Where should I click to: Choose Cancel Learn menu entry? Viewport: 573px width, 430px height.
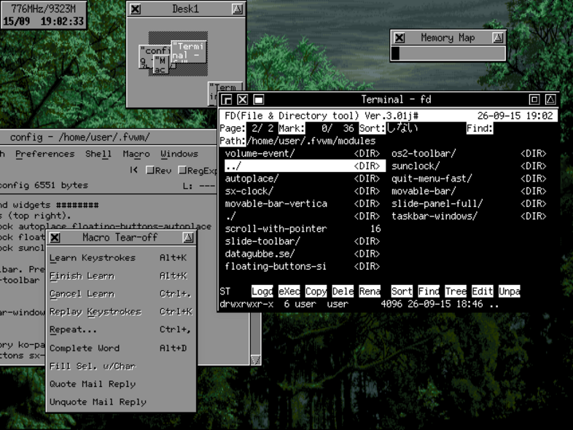click(x=121, y=294)
